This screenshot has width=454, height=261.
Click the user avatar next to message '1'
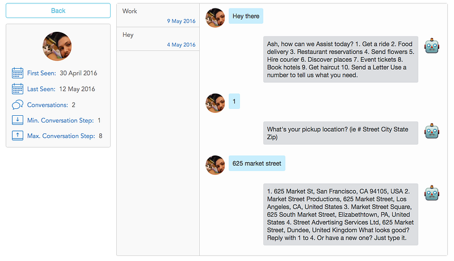215,103
